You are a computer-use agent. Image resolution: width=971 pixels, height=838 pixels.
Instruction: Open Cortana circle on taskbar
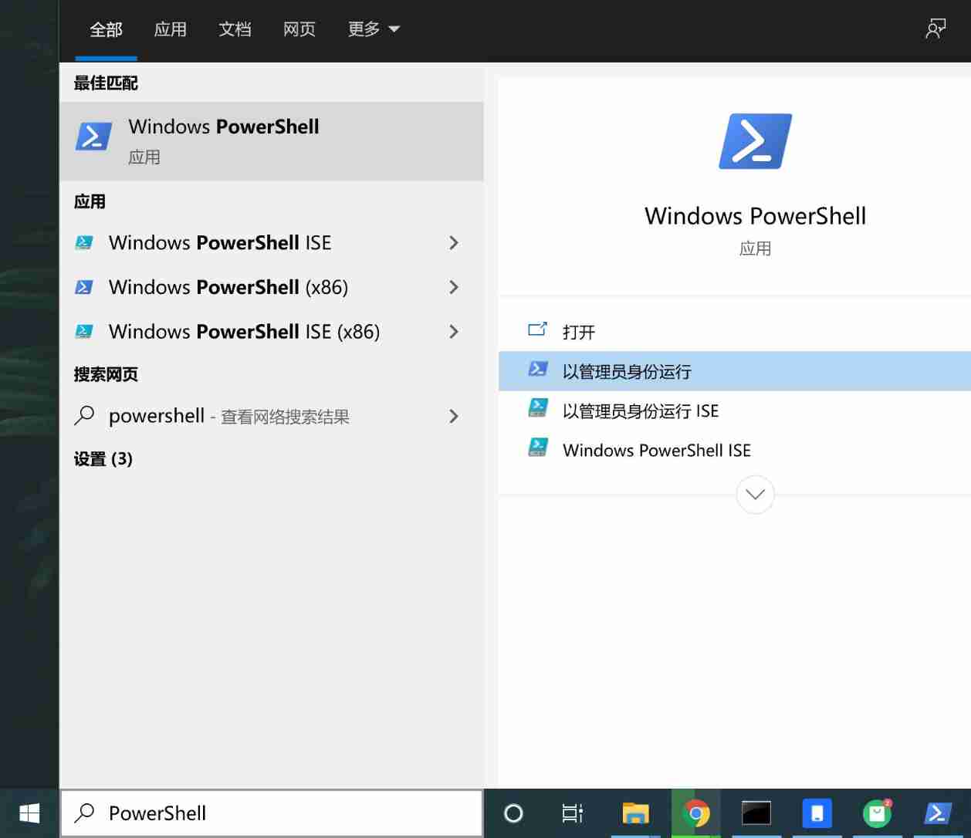tap(513, 813)
